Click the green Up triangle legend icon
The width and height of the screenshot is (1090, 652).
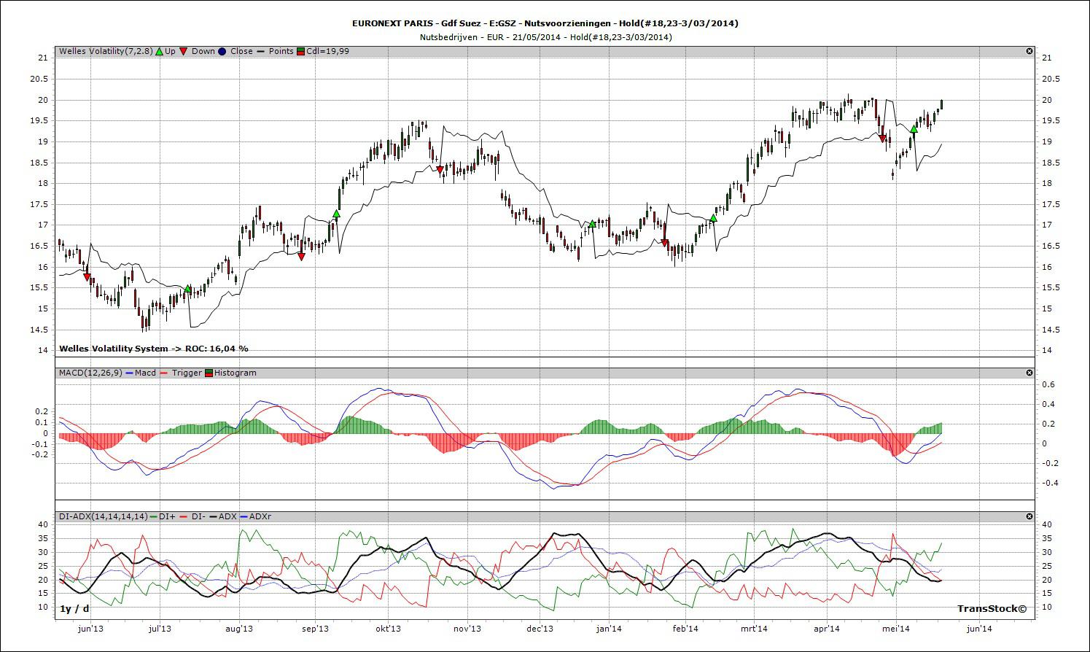click(x=159, y=52)
